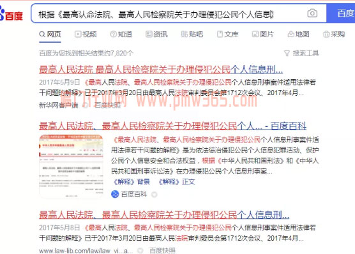Image resolution: width=355 pixels, height=254 pixels.
Task: Click the Baidu logo
Action: point(11,14)
